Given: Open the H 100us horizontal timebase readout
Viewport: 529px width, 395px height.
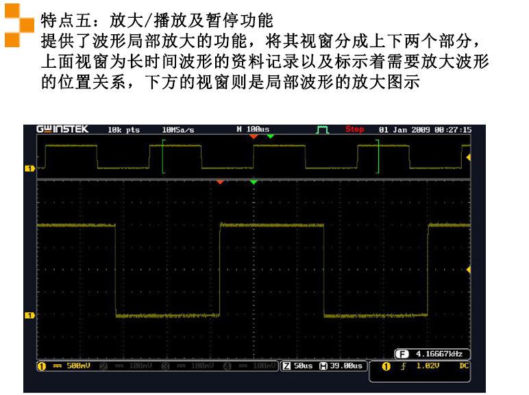Looking at the screenshot, I should point(253,129).
